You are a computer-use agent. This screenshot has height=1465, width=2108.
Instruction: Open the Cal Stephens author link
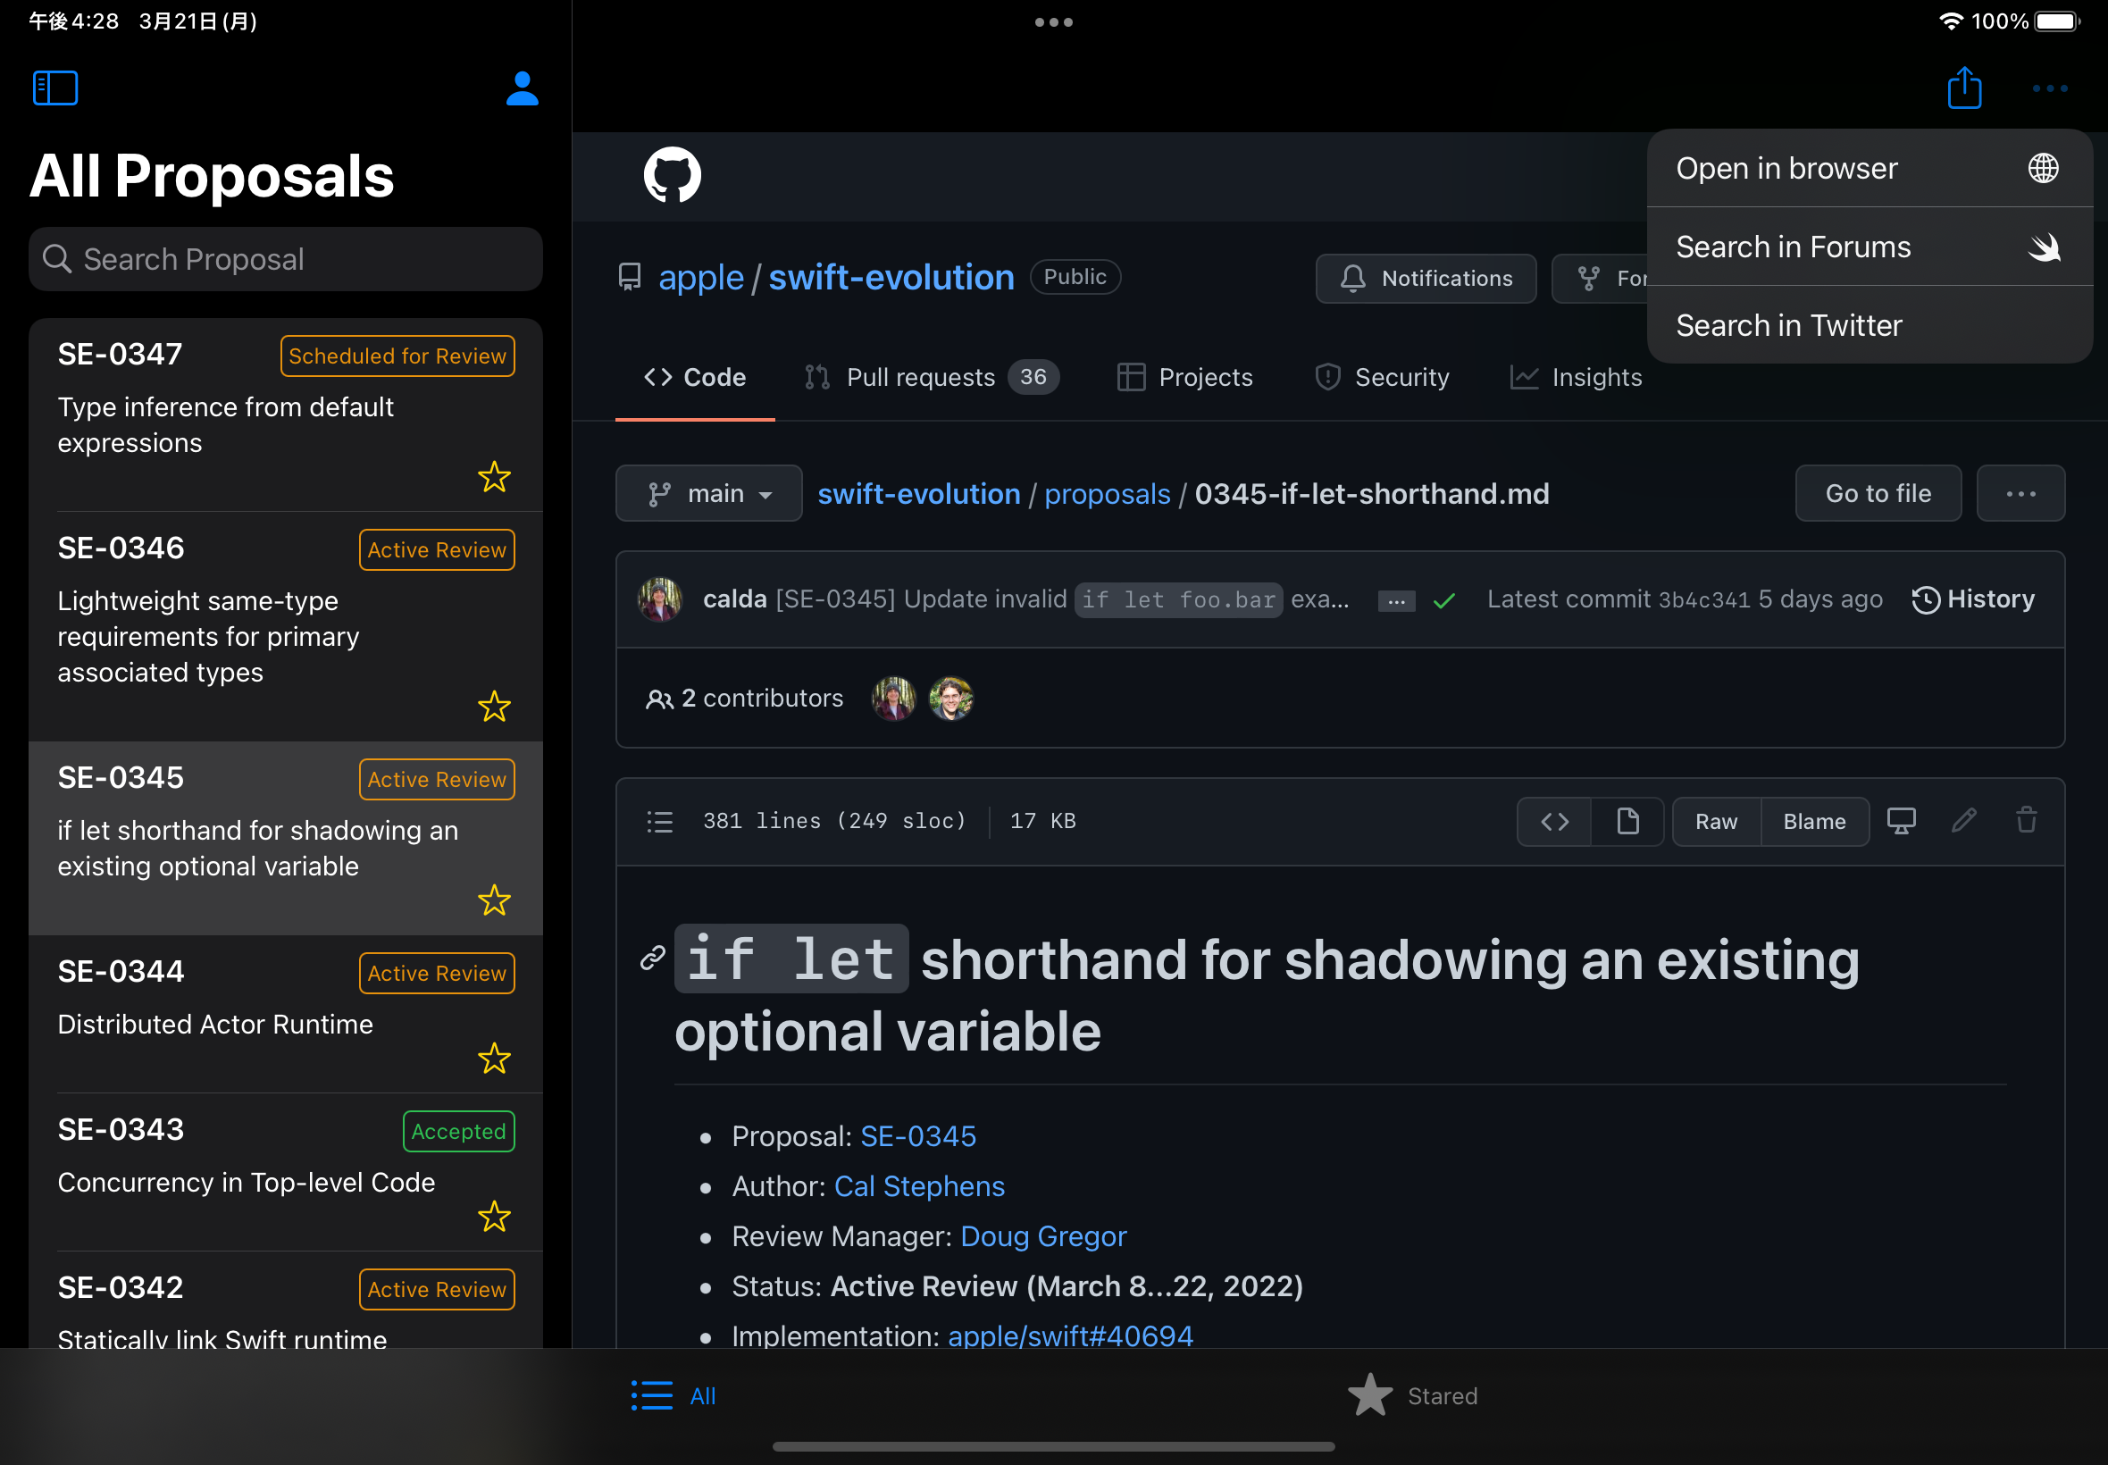(918, 1186)
